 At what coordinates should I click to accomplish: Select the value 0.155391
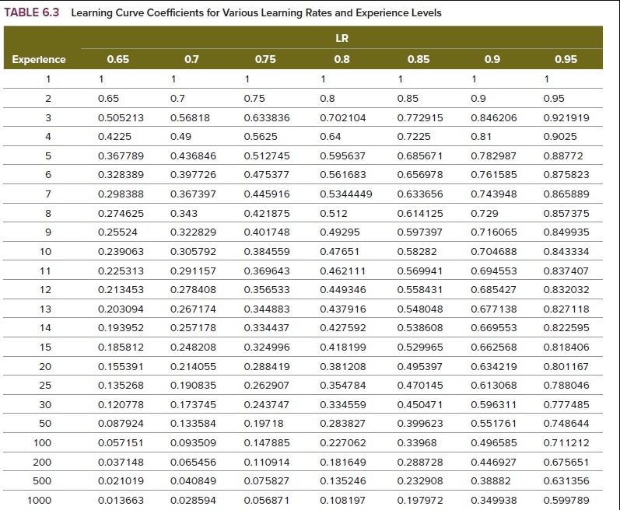click(121, 367)
